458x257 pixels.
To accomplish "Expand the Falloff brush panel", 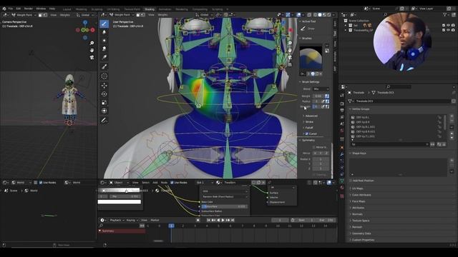I will coord(308,128).
